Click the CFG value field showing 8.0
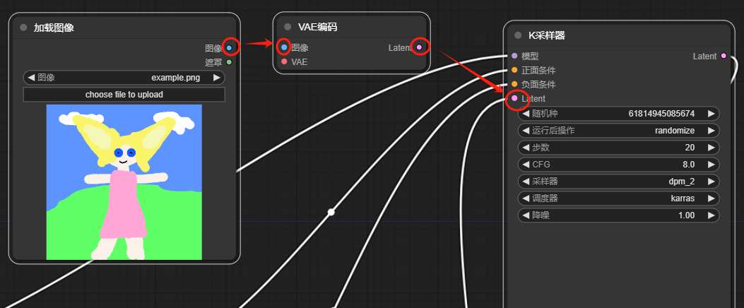 tap(619, 165)
